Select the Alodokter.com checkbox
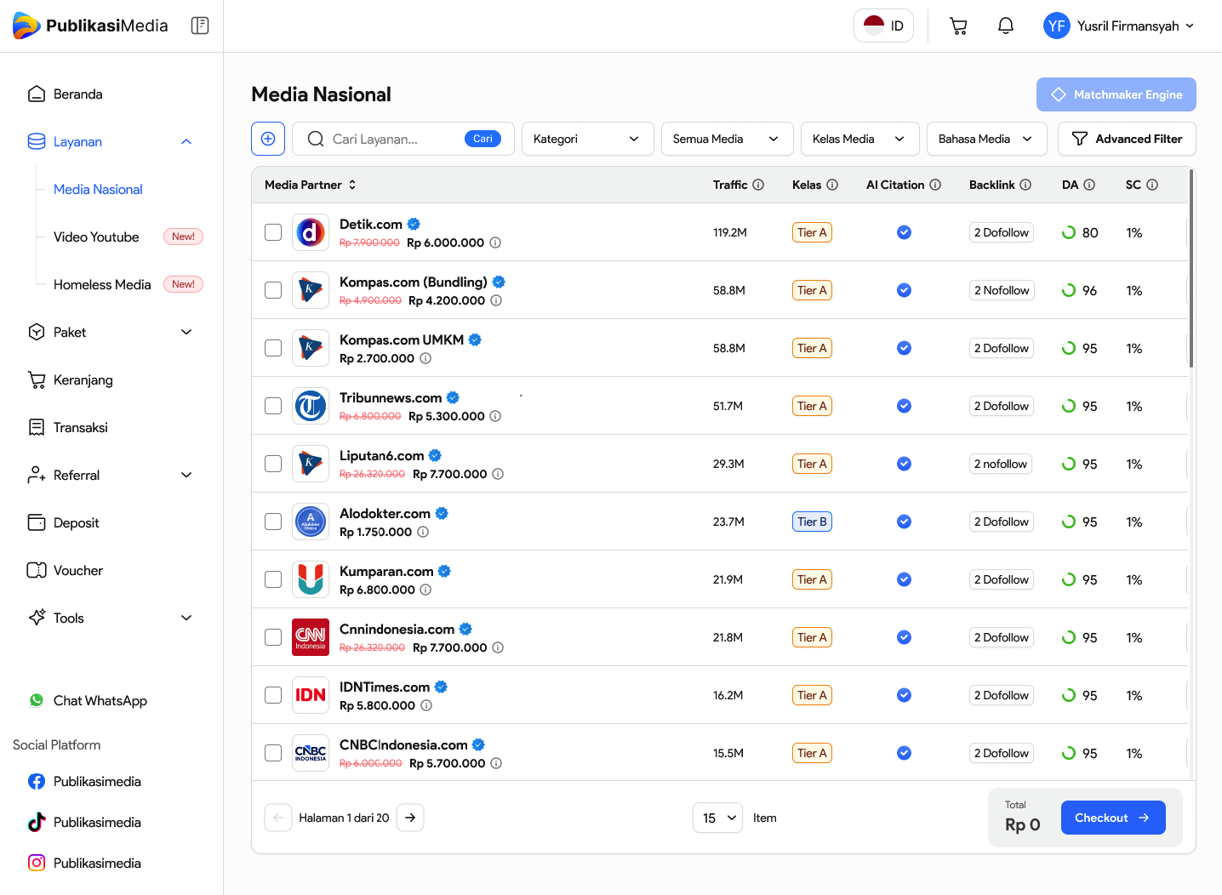The image size is (1222, 895). coord(273,522)
